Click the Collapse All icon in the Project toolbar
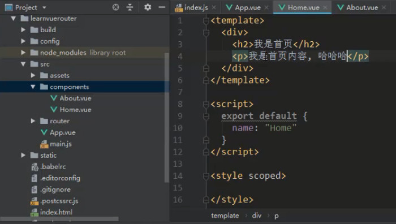 coord(130,7)
